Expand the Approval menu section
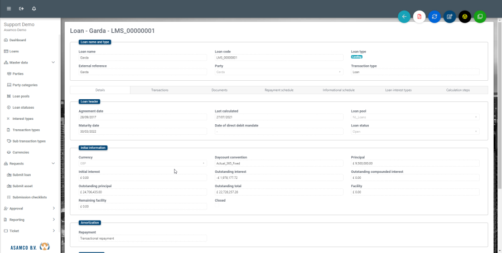 pos(53,208)
